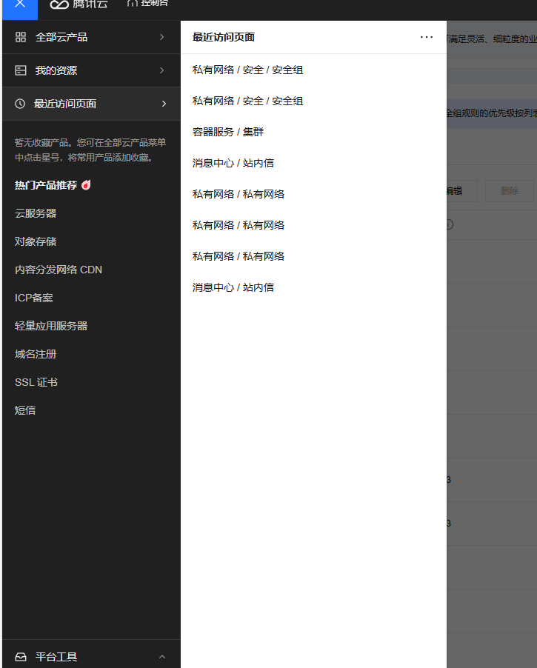Click the 删除 button
Screen dimensions: 537x668
(509, 190)
